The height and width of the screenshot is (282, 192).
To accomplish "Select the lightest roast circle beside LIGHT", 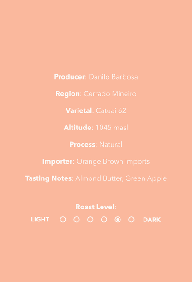I will (63, 220).
